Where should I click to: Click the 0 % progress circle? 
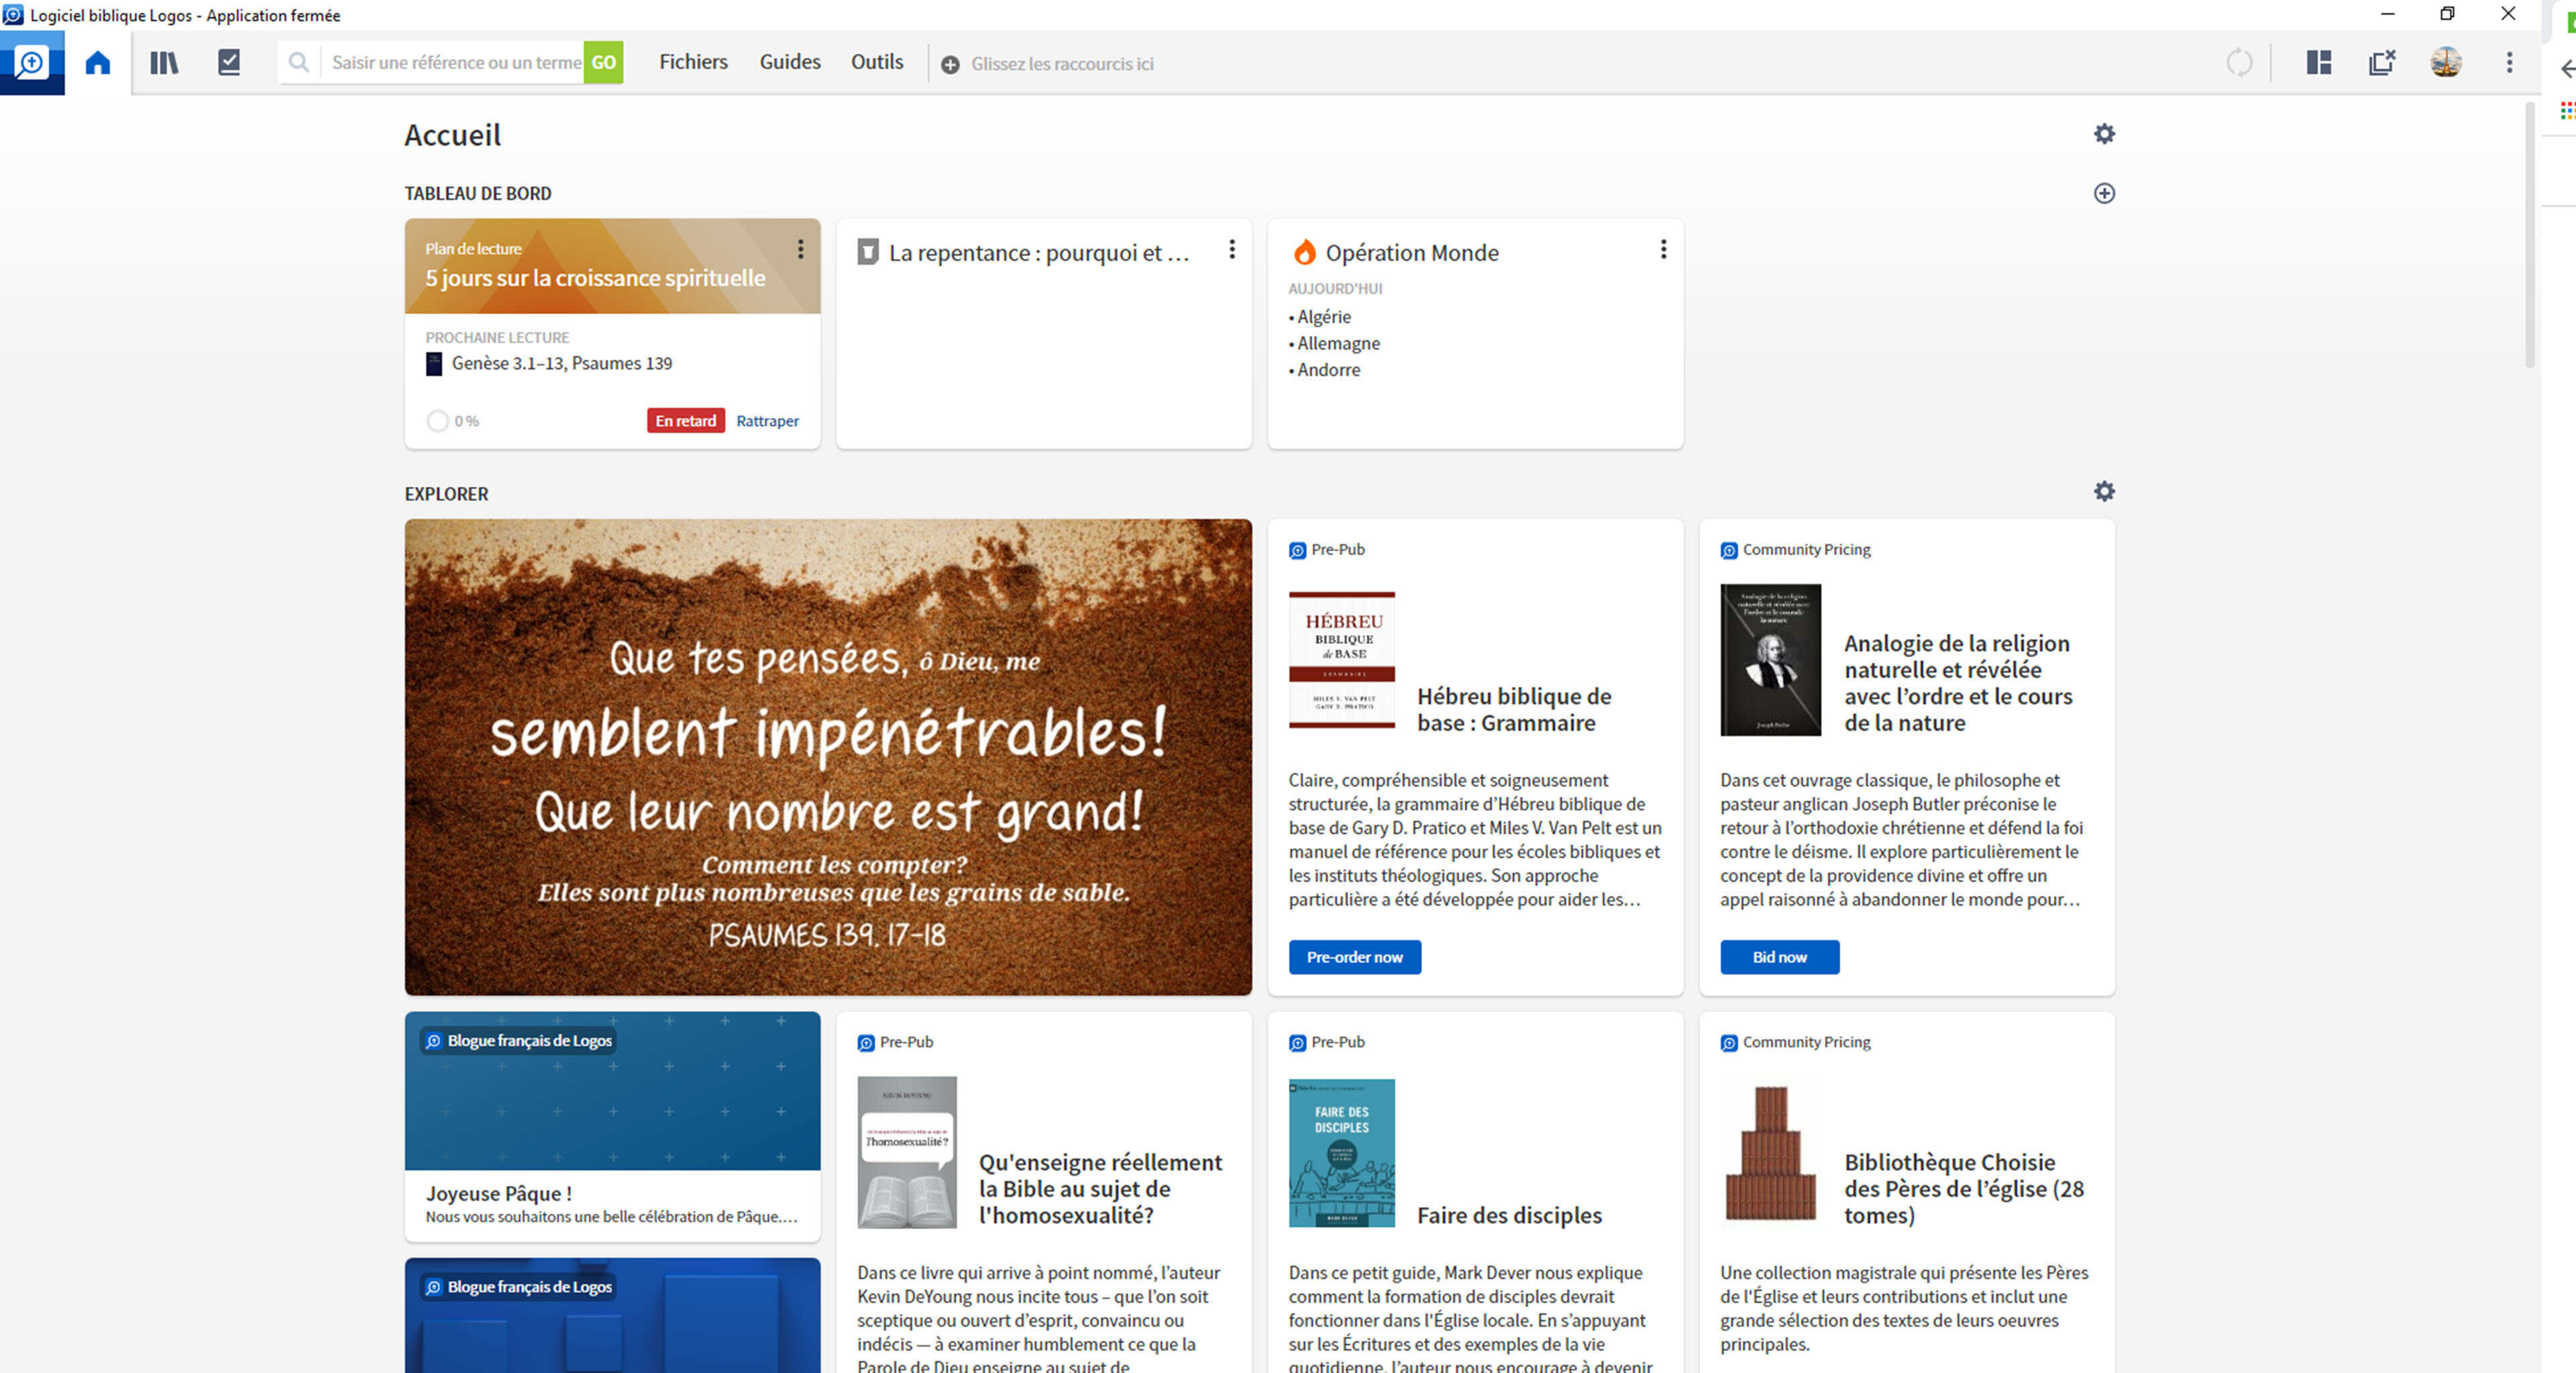click(x=438, y=421)
